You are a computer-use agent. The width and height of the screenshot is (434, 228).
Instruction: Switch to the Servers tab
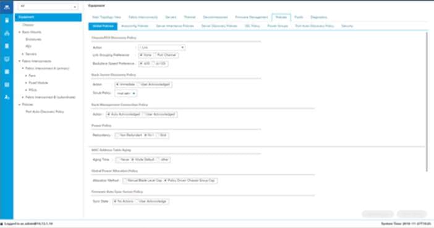pyautogui.click(x=171, y=17)
